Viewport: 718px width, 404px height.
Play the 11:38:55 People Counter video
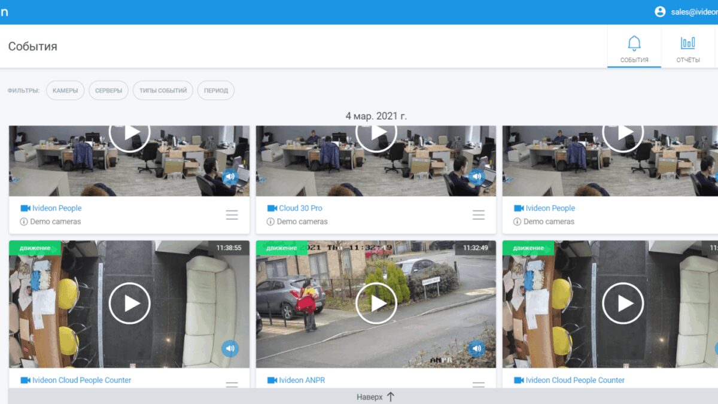click(x=129, y=303)
